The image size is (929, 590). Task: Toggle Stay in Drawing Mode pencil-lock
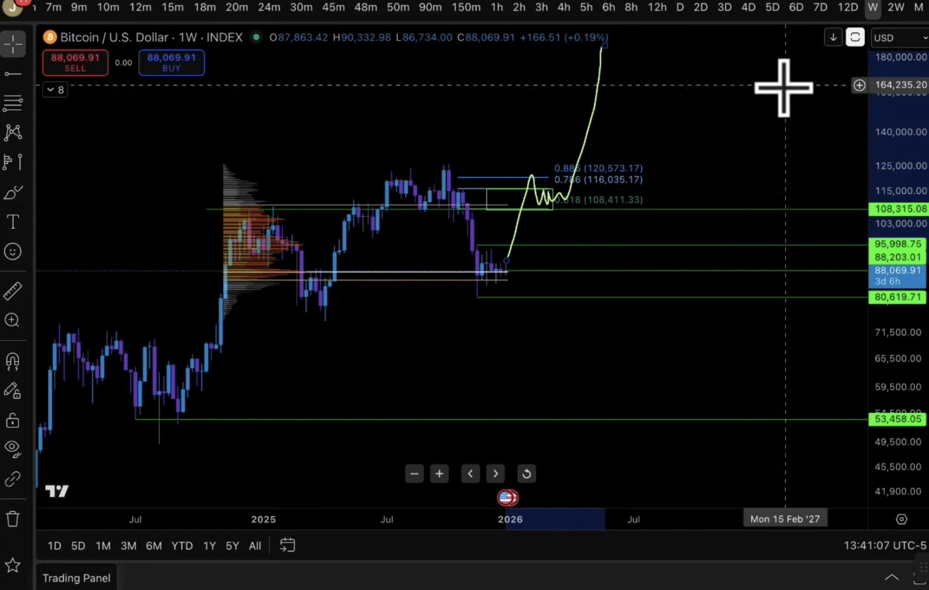click(13, 391)
